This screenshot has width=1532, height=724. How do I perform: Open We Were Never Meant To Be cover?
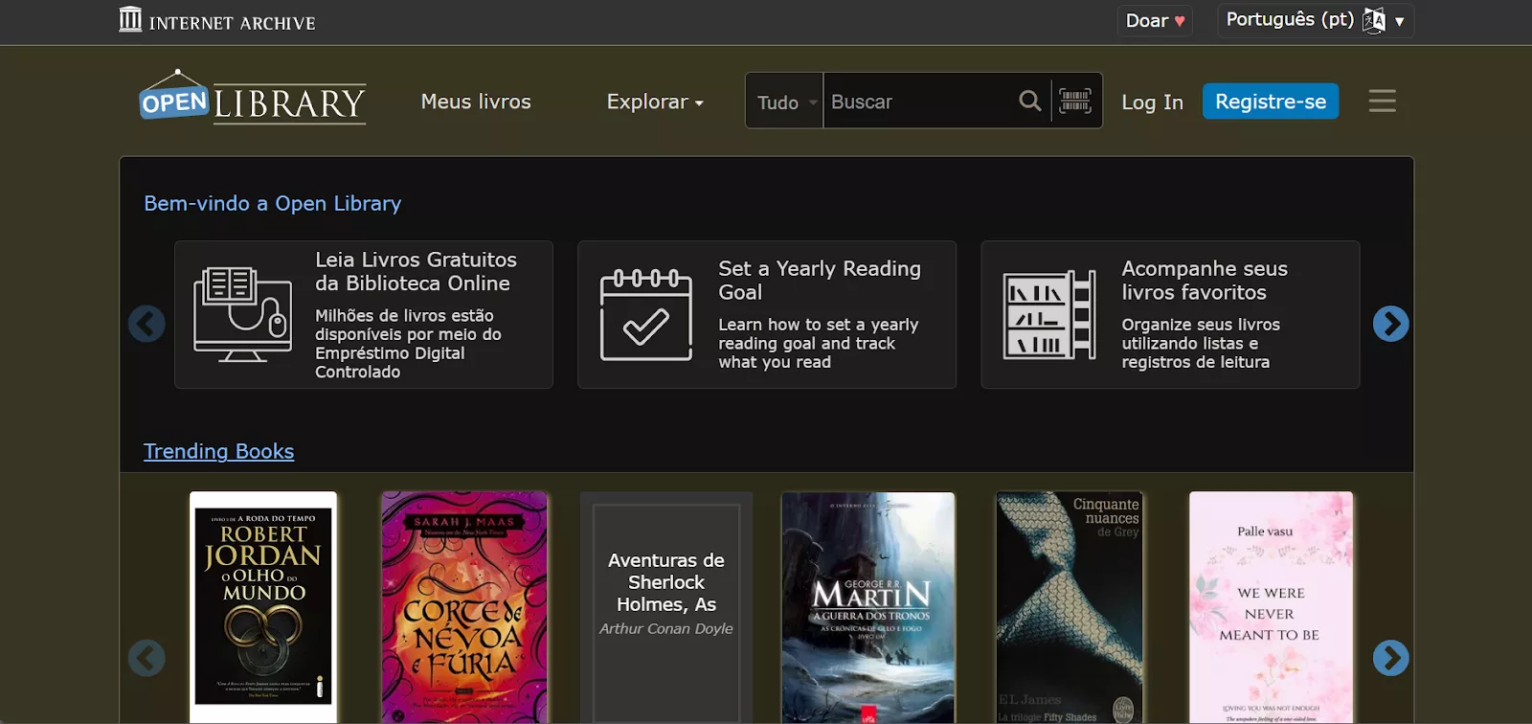click(1271, 607)
